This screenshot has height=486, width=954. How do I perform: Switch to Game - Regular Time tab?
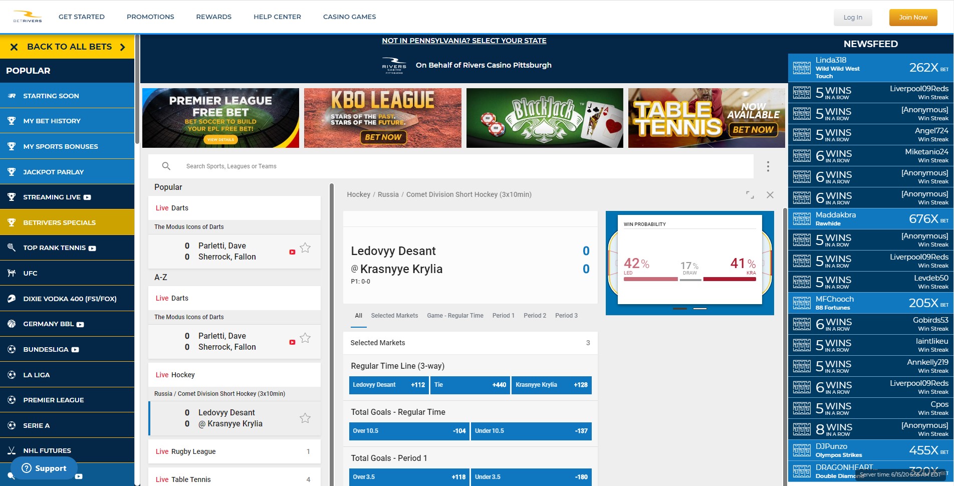[x=455, y=316]
